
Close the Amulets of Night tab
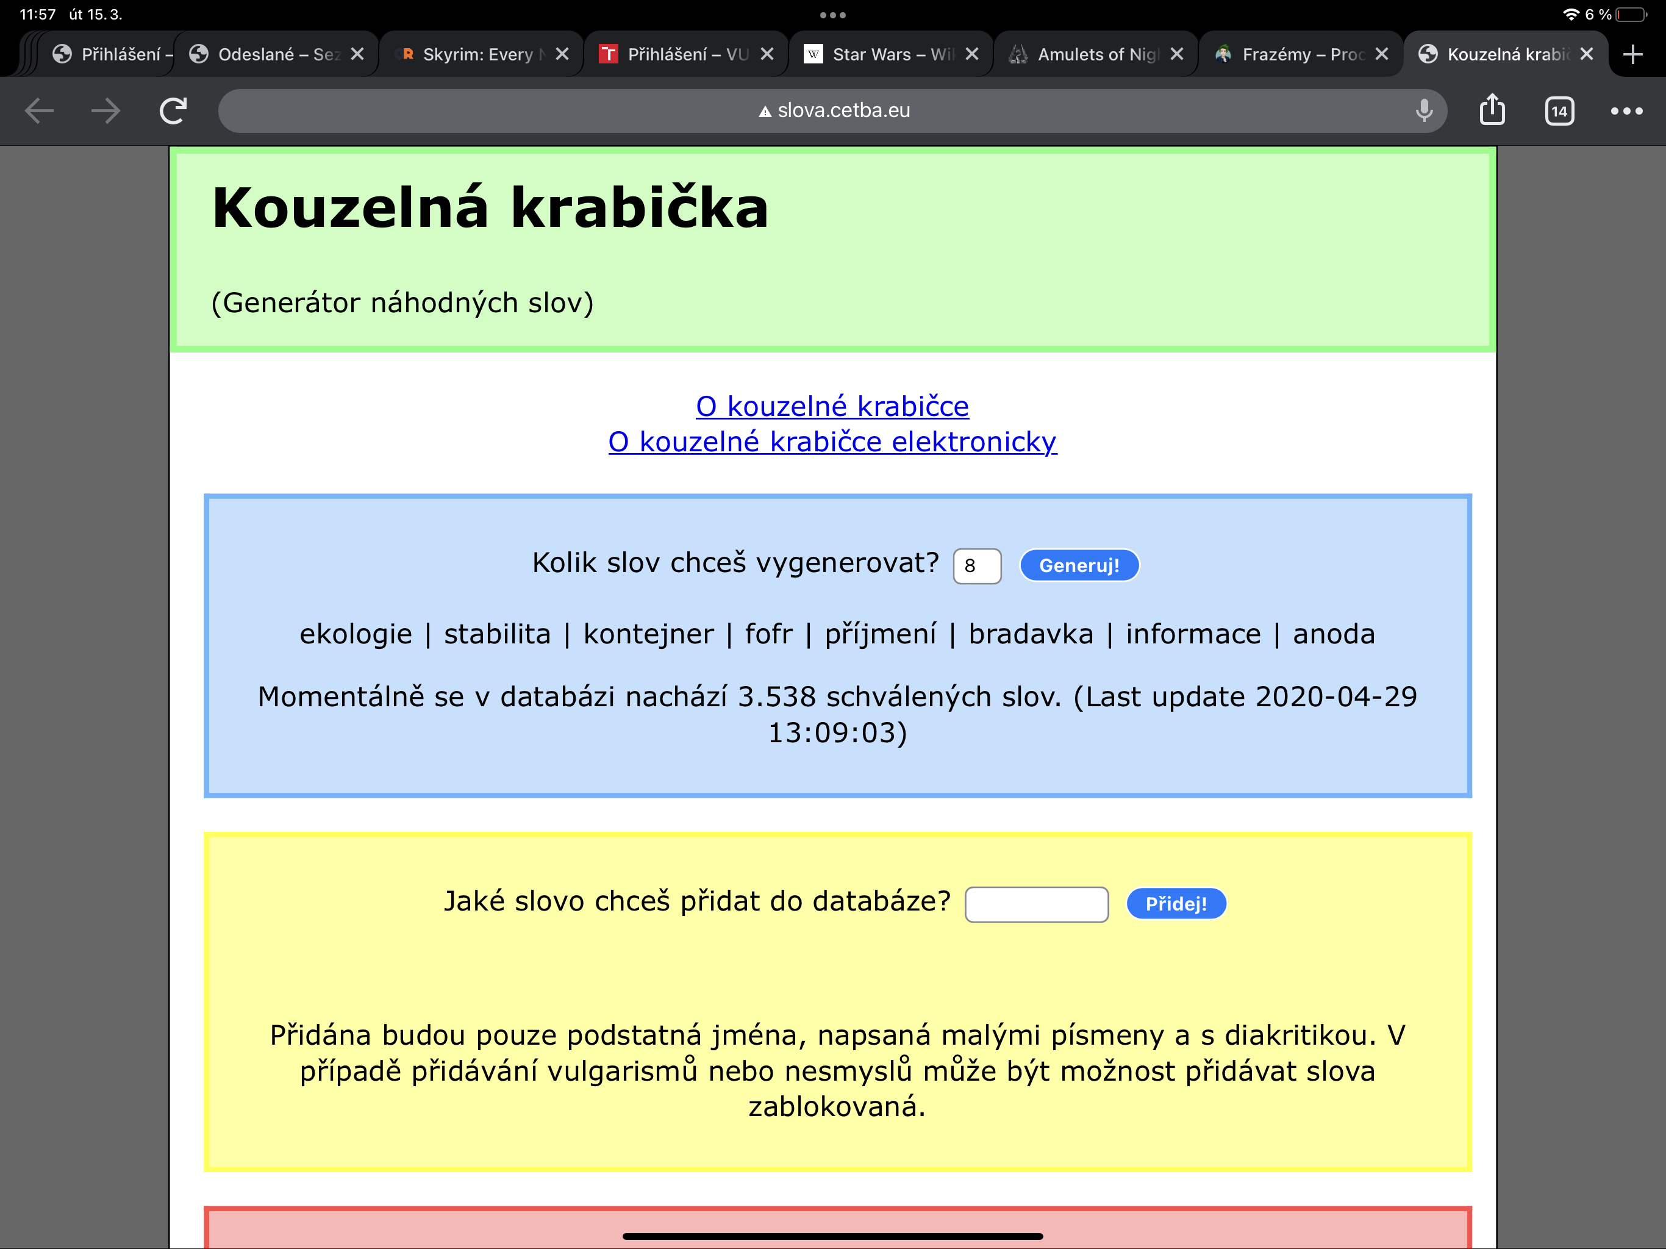point(1176,54)
